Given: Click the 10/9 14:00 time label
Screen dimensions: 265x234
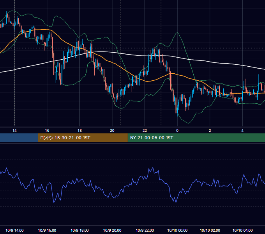Looking at the screenshot, I should 14,230.
